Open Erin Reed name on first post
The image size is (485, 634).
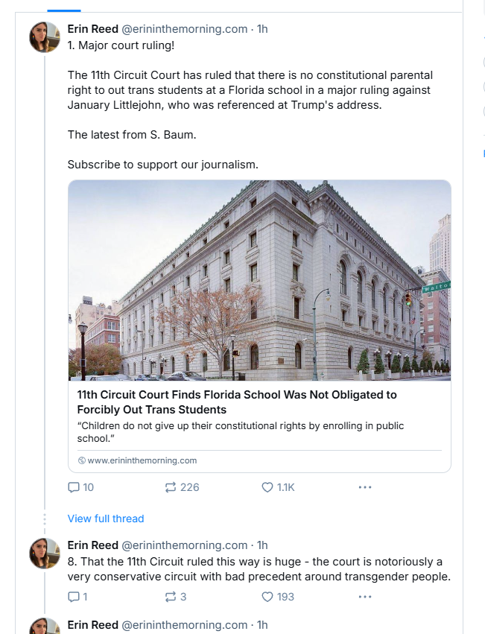coord(92,29)
